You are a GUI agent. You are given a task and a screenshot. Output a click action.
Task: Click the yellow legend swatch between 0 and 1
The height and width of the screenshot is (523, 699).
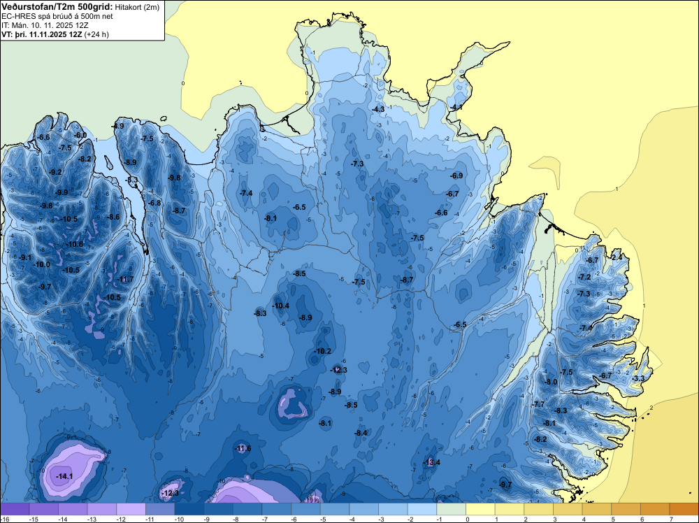click(x=480, y=509)
